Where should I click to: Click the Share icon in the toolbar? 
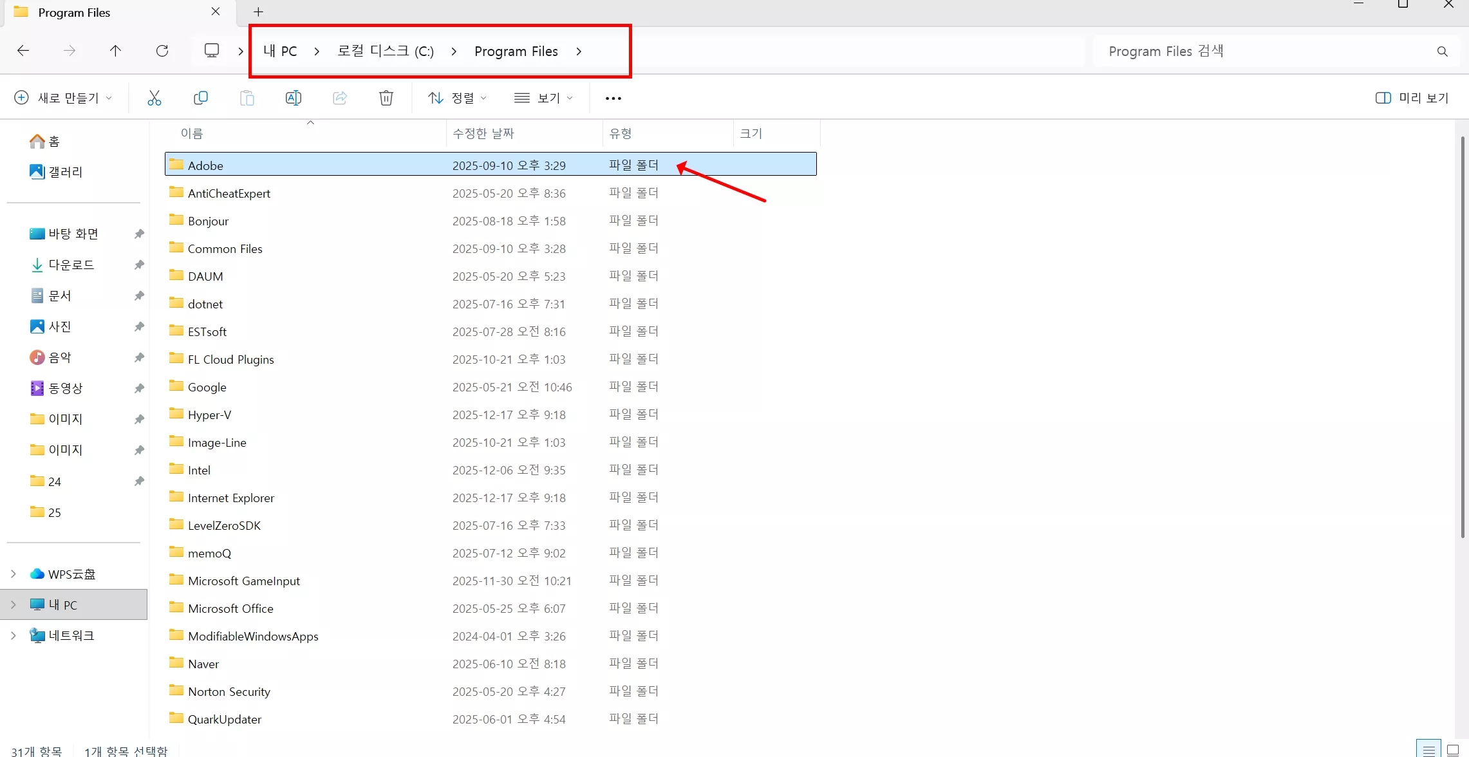(x=340, y=98)
